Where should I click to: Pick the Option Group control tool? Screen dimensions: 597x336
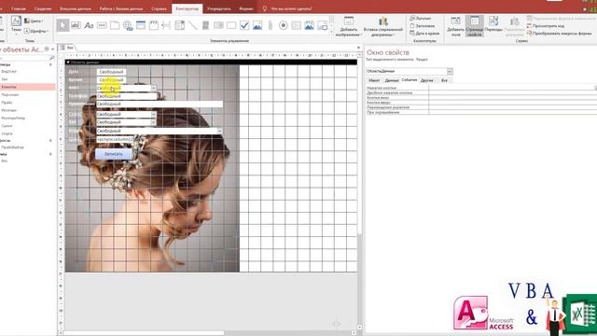153,25
